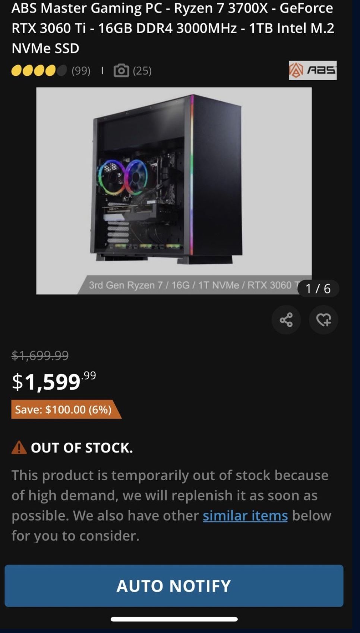Click the OUT OF STOCK heading

point(82,447)
